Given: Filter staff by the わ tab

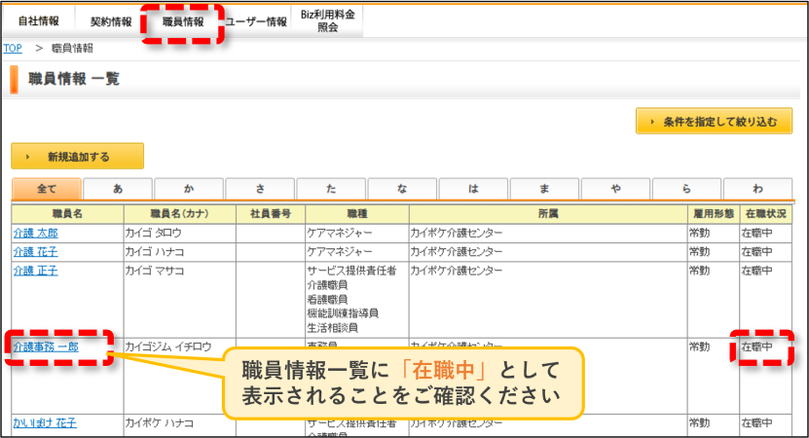Looking at the screenshot, I should click(x=758, y=189).
